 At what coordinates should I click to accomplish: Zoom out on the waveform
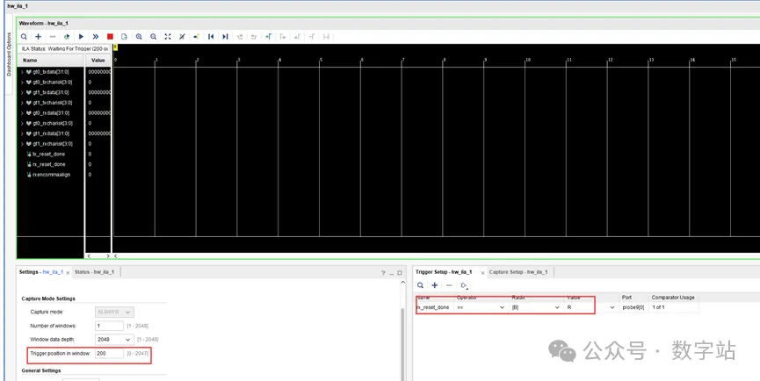click(x=154, y=37)
